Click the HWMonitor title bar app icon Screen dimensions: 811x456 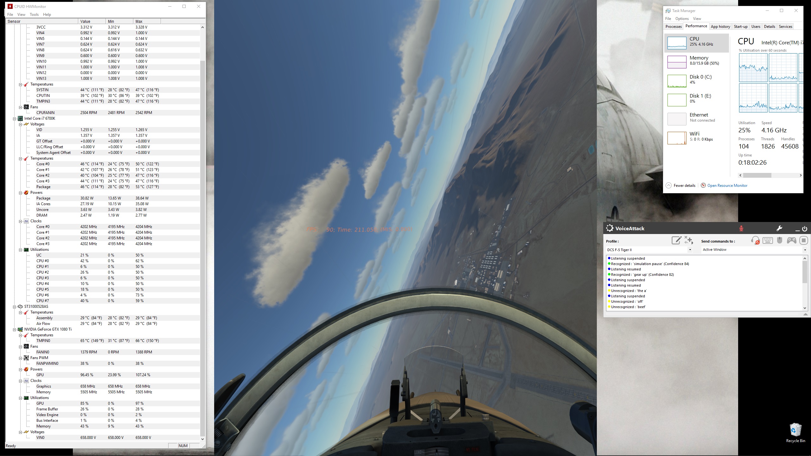click(x=10, y=6)
